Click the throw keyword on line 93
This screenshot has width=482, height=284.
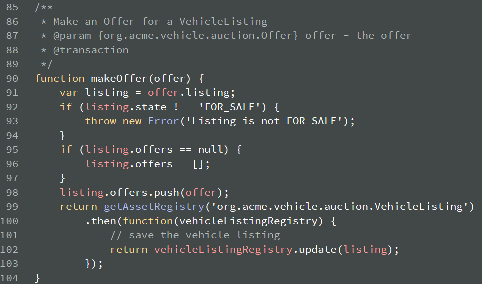click(101, 121)
